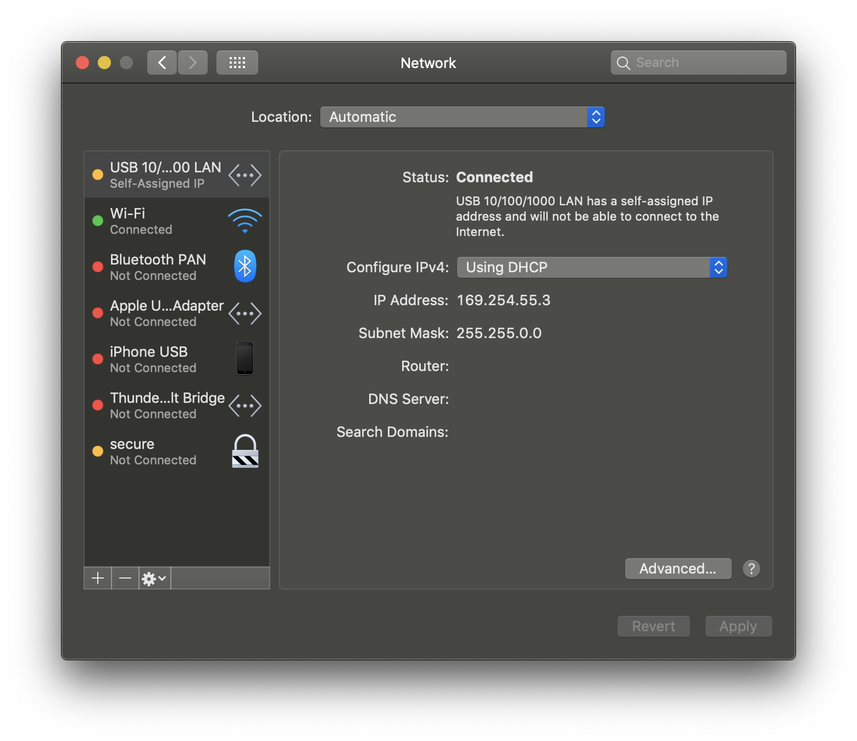The height and width of the screenshot is (741, 857).
Task: Click yellow status dot for secure
Action: [x=98, y=451]
